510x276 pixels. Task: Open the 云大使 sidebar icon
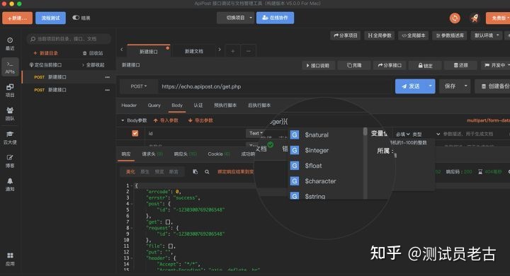click(x=10, y=137)
